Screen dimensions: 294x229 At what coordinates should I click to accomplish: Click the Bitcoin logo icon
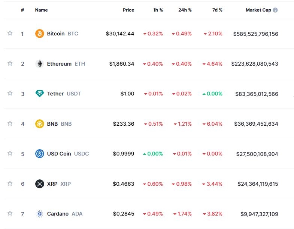(39, 34)
